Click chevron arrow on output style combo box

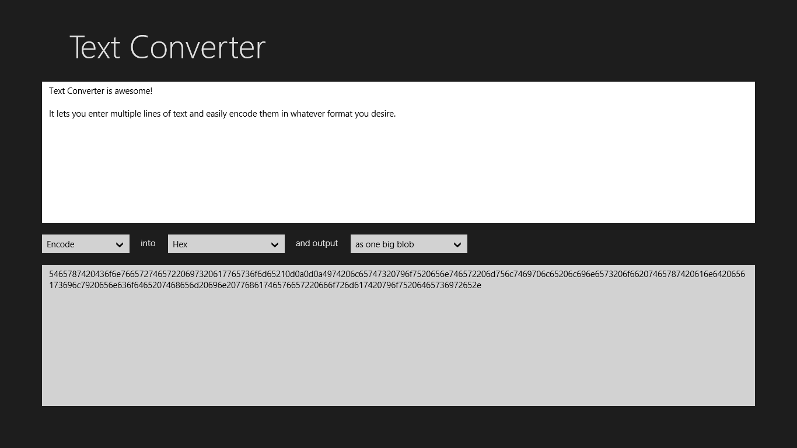(457, 244)
